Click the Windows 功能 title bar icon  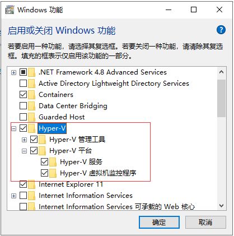pos(10,10)
